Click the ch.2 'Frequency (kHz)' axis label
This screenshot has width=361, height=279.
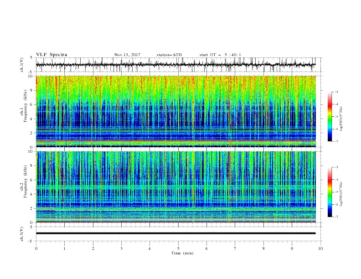click(x=26, y=181)
